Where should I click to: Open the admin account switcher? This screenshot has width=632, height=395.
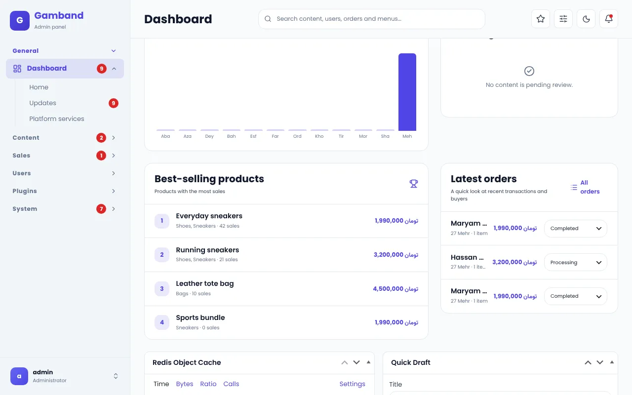(x=116, y=376)
